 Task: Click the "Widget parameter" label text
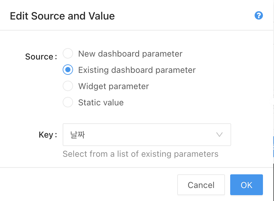(x=113, y=86)
